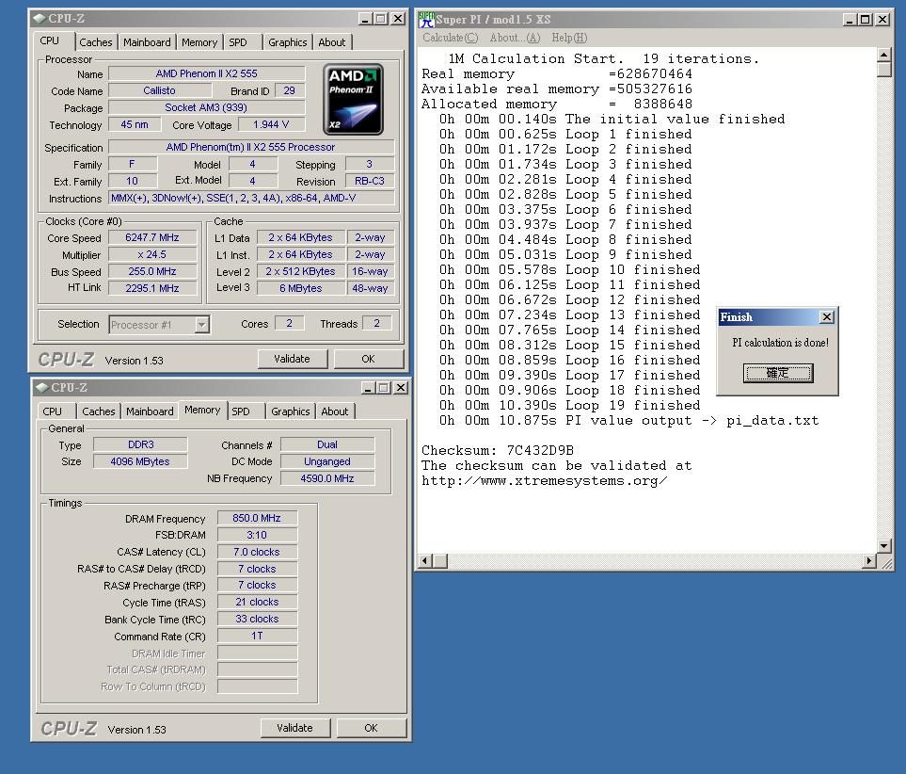Click the DRAM Frequency value 850.0 MHz
Screen dimensions: 906x774
click(x=257, y=518)
